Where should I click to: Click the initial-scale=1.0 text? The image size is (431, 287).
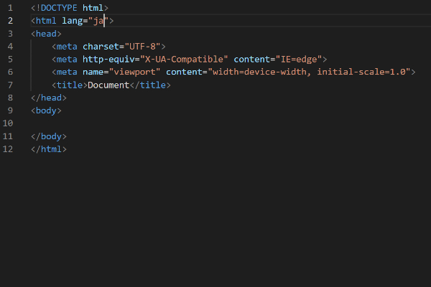click(361, 72)
